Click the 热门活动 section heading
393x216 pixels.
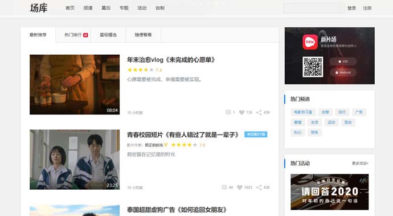(300, 164)
